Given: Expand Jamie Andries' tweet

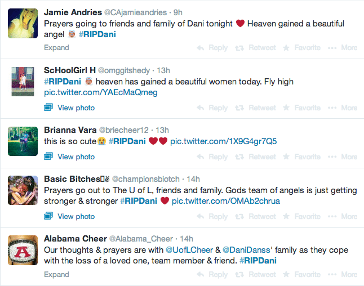Looking at the screenshot, I should coord(56,47).
